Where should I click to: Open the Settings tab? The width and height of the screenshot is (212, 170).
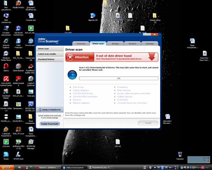point(150,44)
